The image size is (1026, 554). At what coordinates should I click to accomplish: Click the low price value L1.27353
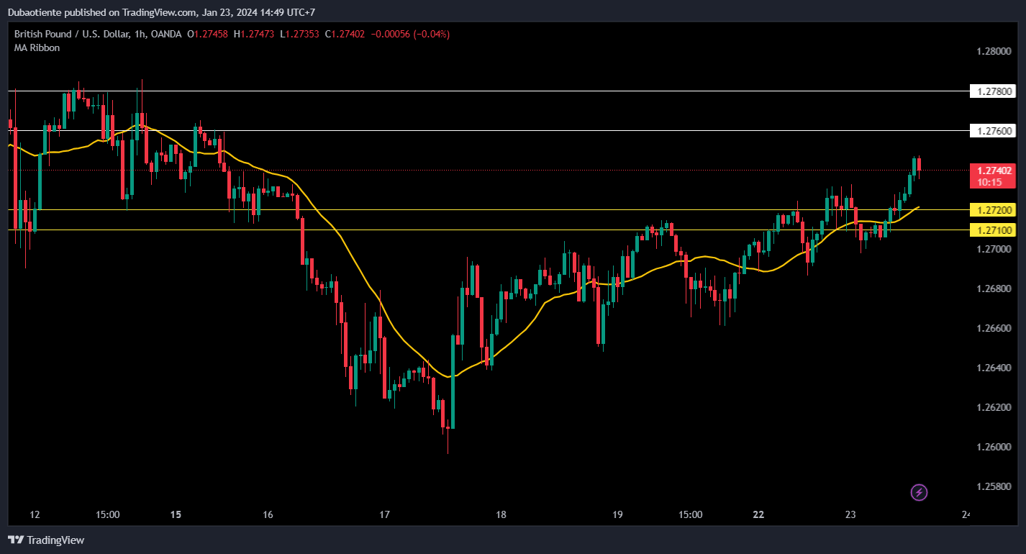[x=300, y=34]
